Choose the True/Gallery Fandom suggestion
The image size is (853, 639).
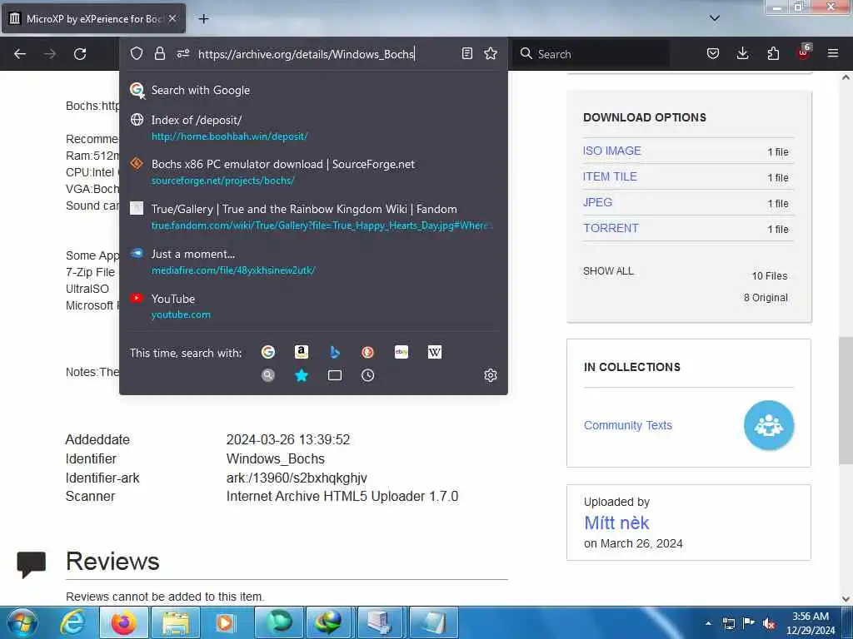point(313,217)
